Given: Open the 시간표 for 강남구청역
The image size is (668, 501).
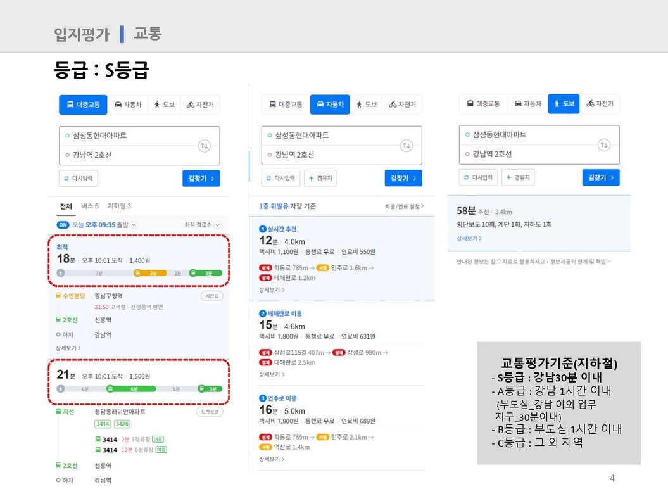Looking at the screenshot, I should point(211,296).
